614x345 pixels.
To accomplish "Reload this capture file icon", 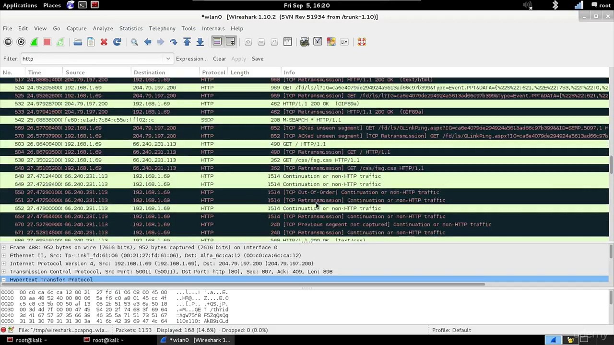I will coord(117,42).
